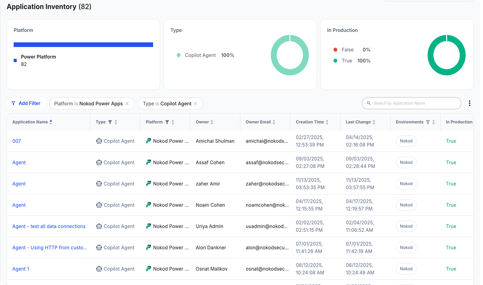
Task: Sort by Creation Time column arrows
Action: (327, 122)
